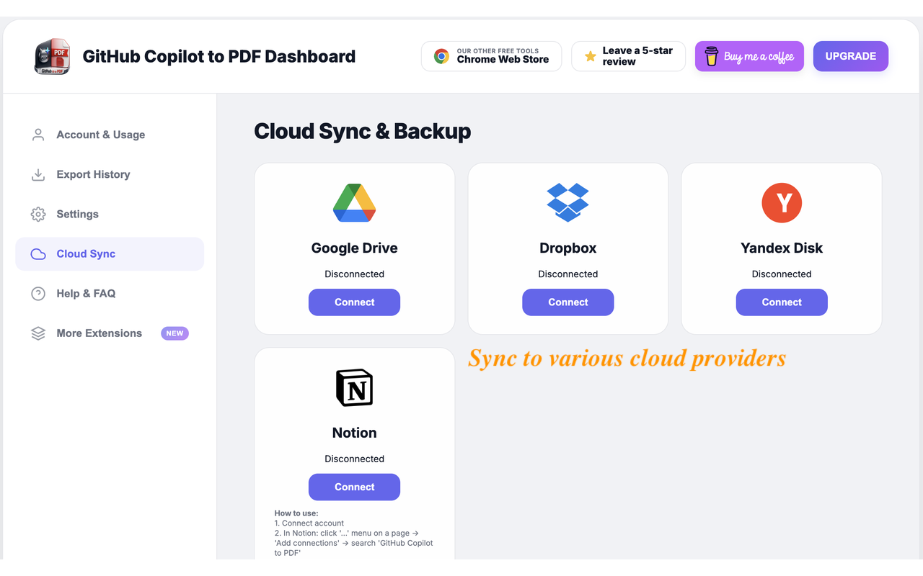Click the Yandex Disk card title
The image size is (923, 576).
[x=782, y=248]
